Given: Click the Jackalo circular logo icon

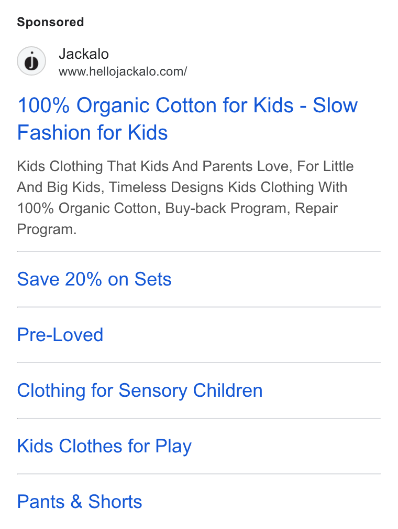Looking at the screenshot, I should click(x=31, y=61).
